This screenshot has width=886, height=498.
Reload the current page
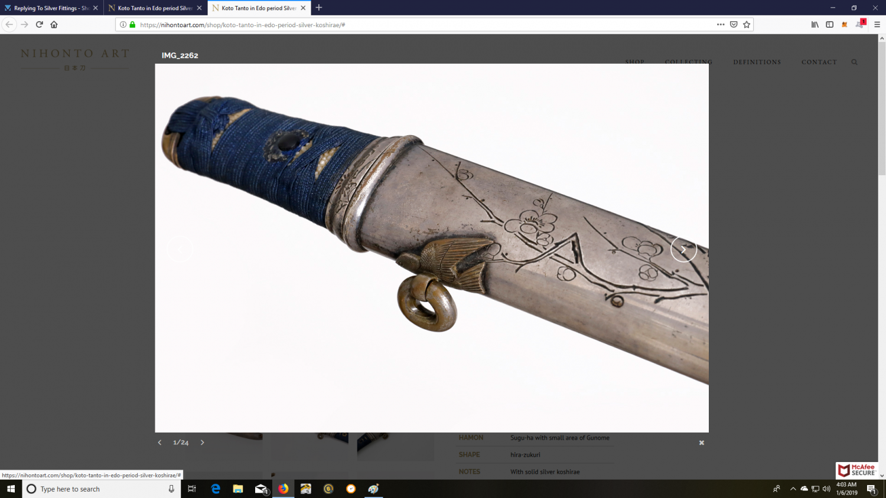[x=39, y=24]
